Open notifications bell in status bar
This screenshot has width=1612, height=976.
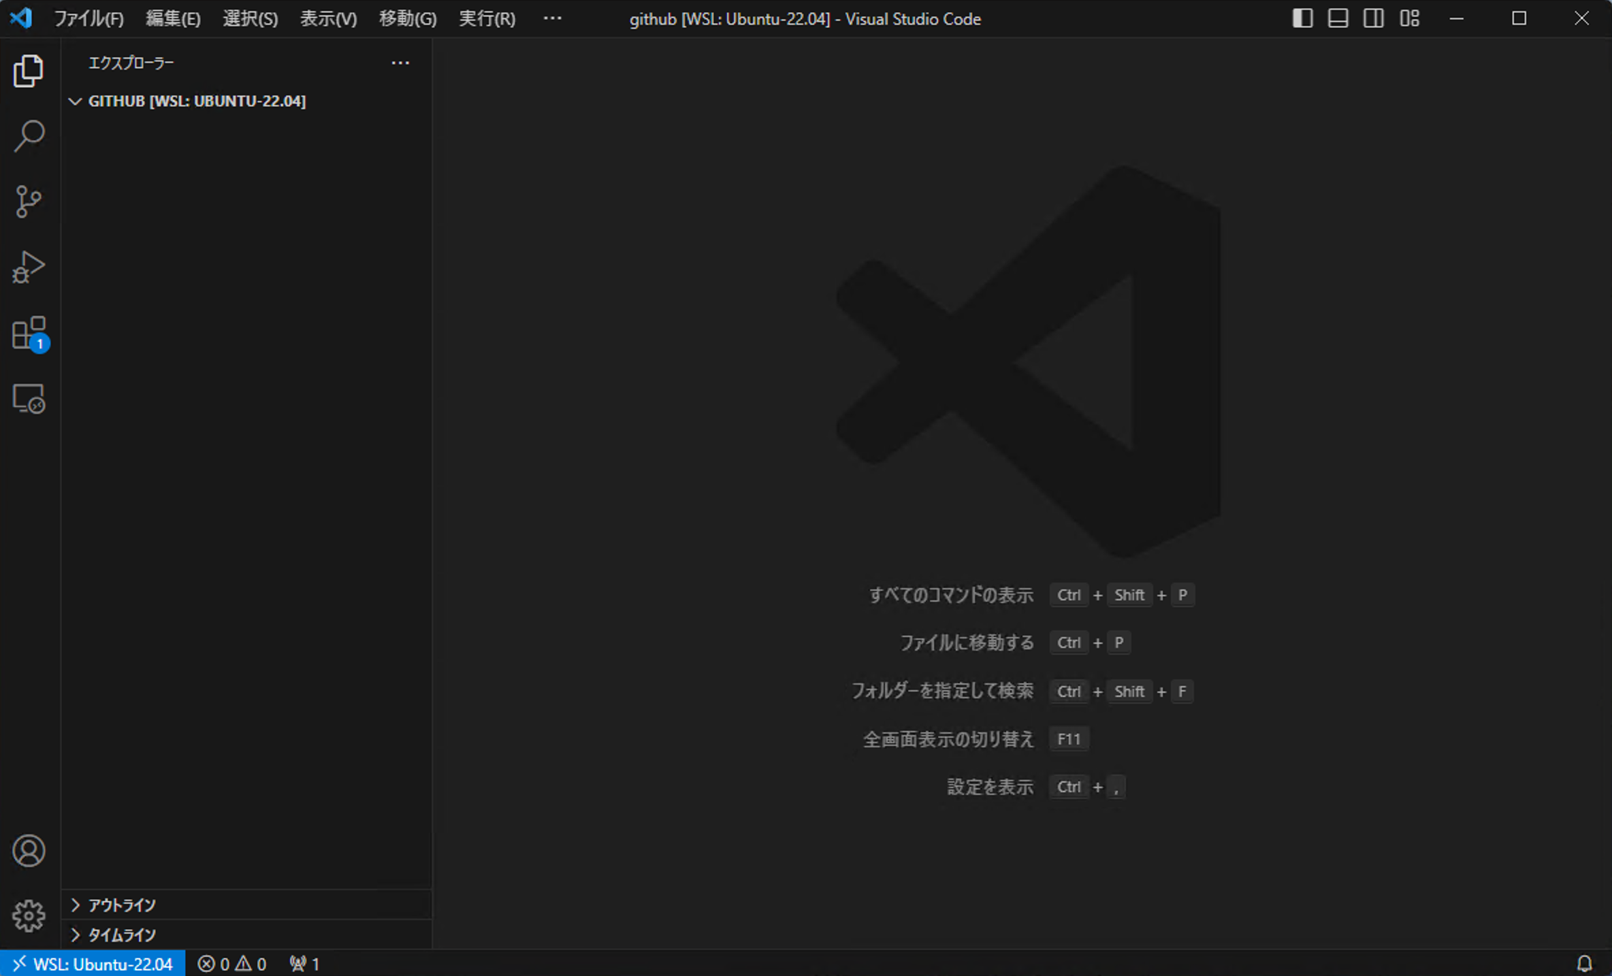[x=1585, y=963]
